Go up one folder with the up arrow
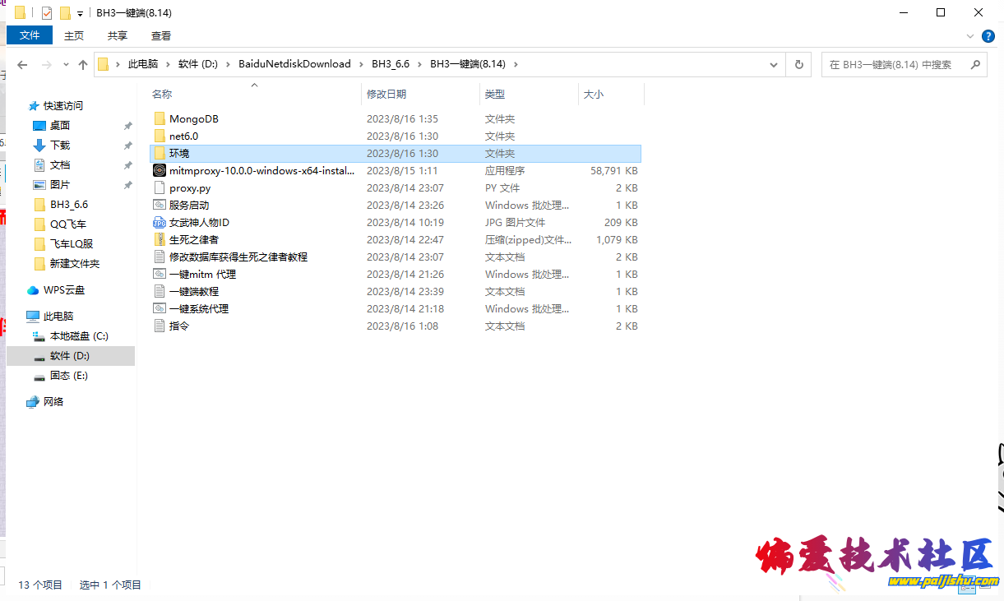 click(x=83, y=65)
